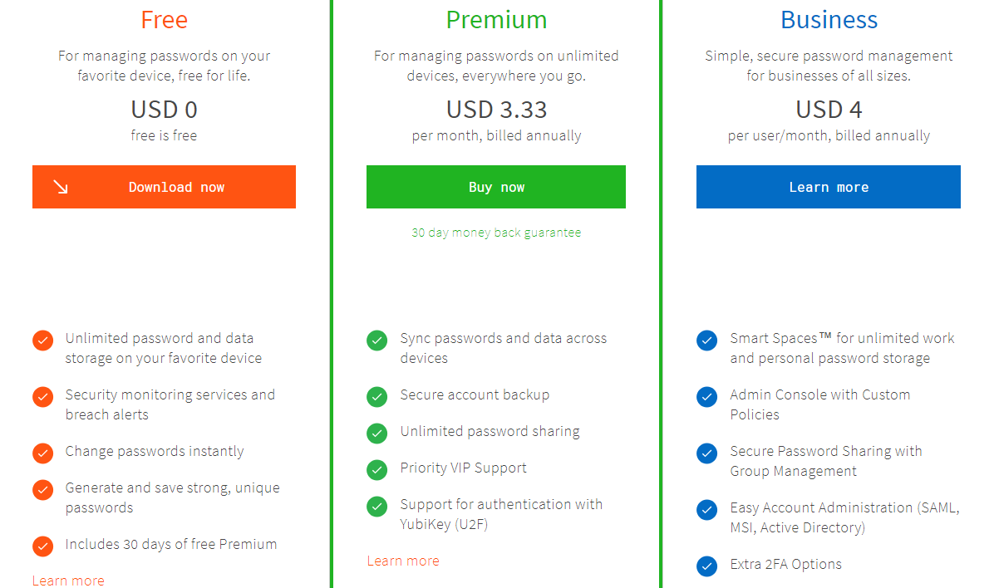Click green checkmark beside YubiKey authentication support

377,507
